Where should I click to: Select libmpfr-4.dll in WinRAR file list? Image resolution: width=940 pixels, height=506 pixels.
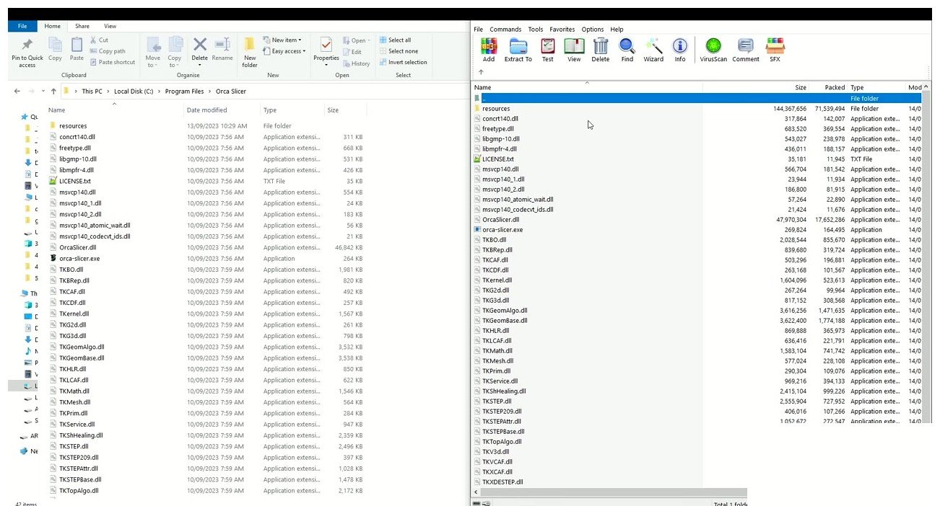[500, 148]
